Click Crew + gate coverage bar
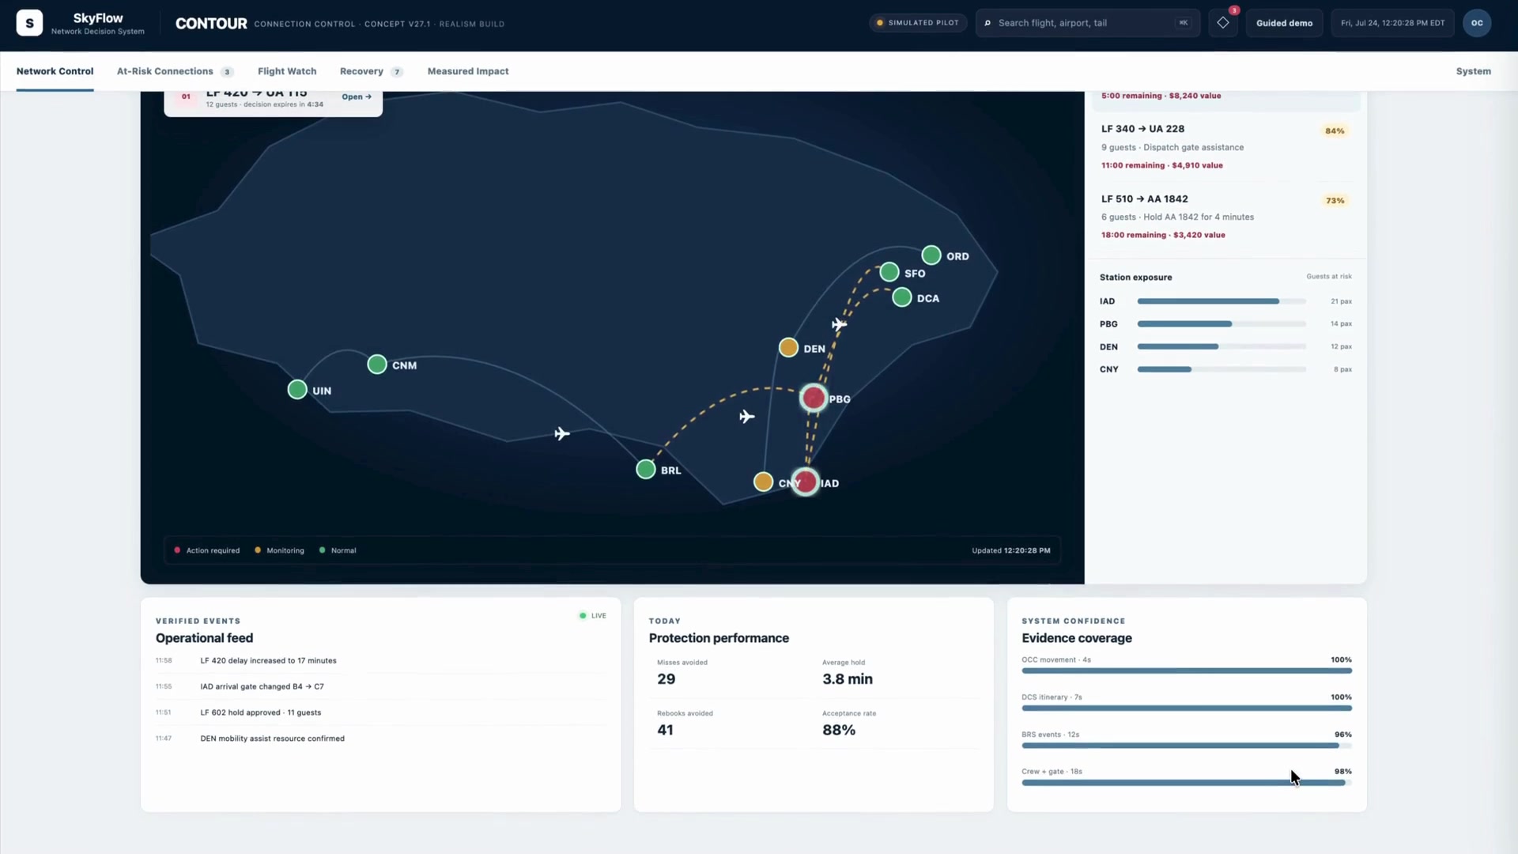The image size is (1518, 854). coord(1187,782)
